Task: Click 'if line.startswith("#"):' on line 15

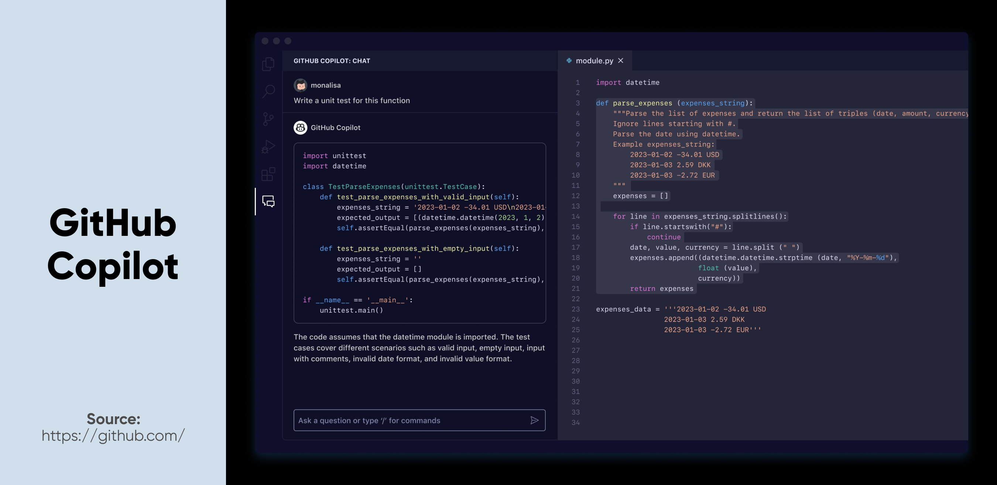Action: click(681, 227)
